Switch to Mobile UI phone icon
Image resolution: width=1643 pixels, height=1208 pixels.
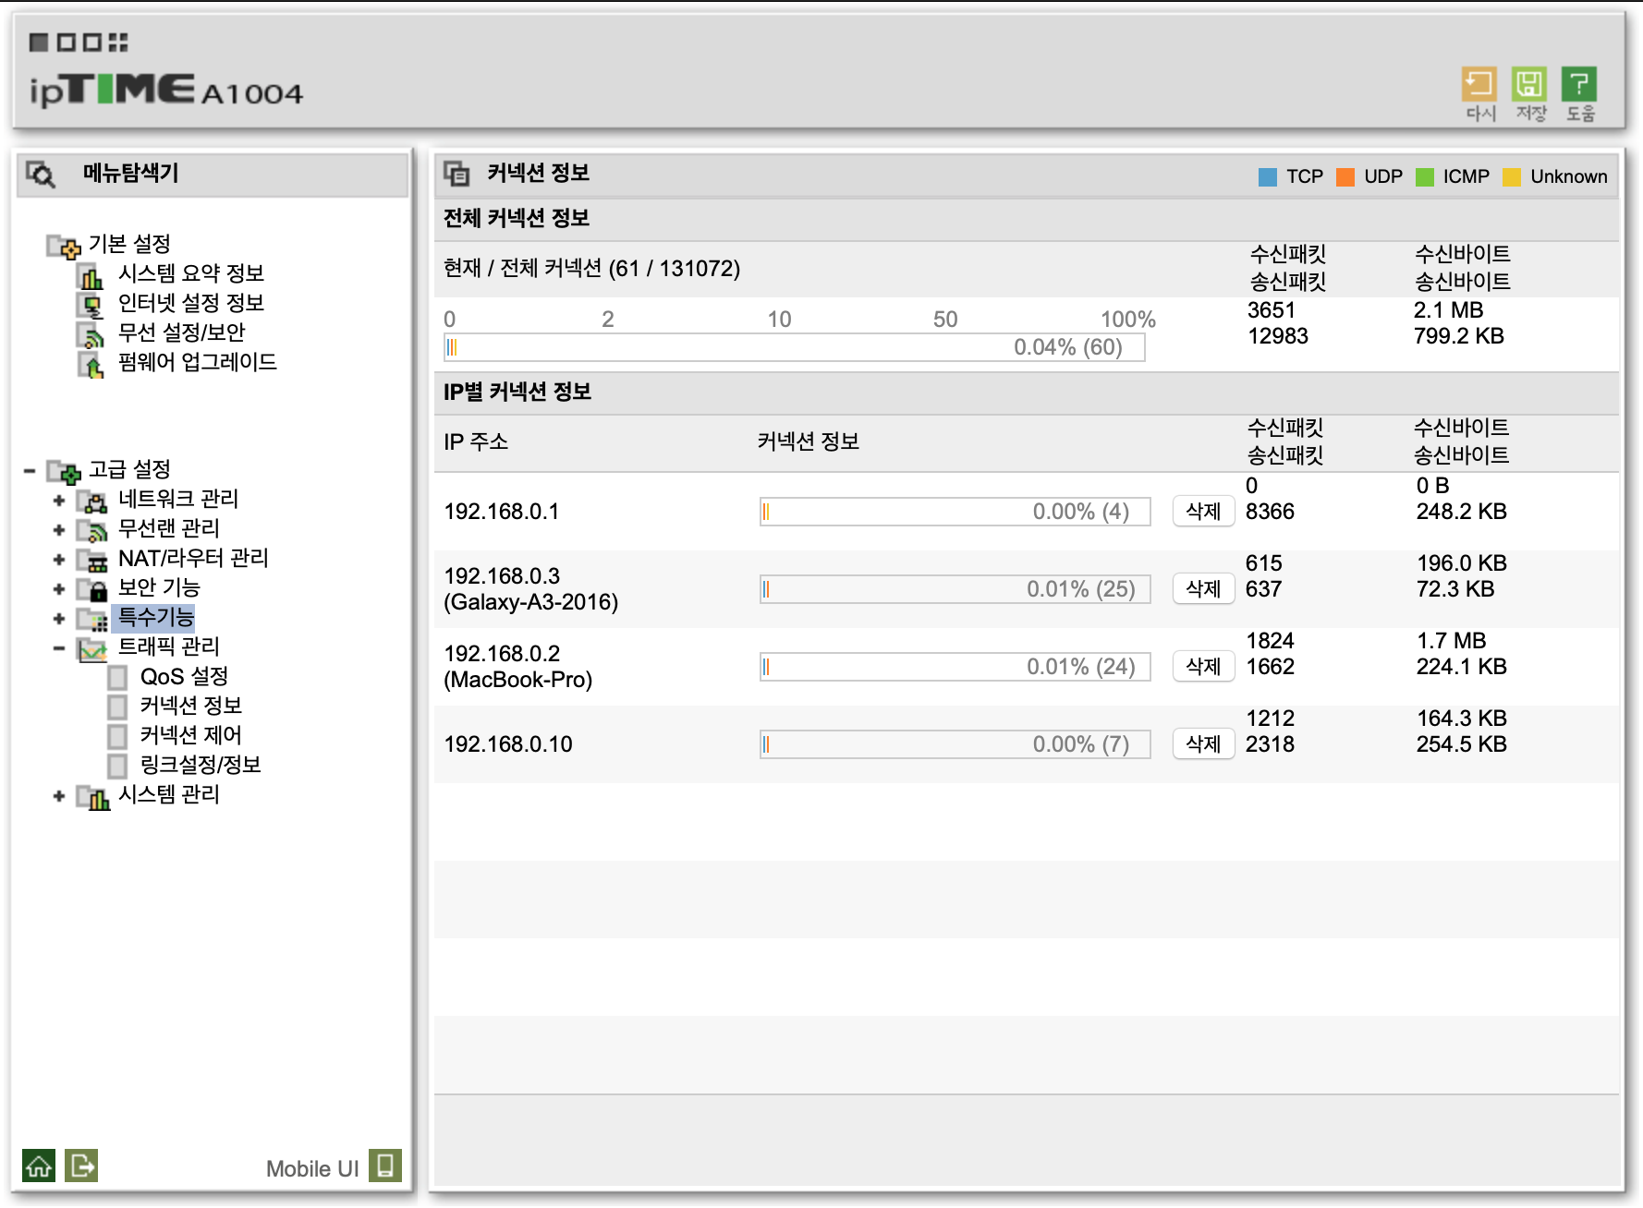pyautogui.click(x=385, y=1166)
